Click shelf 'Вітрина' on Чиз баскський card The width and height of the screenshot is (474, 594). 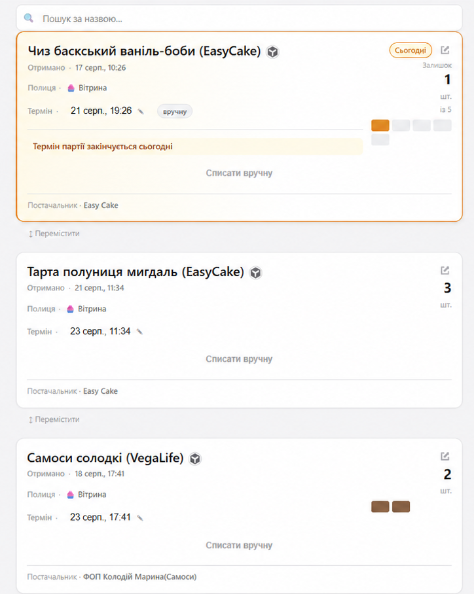(92, 88)
